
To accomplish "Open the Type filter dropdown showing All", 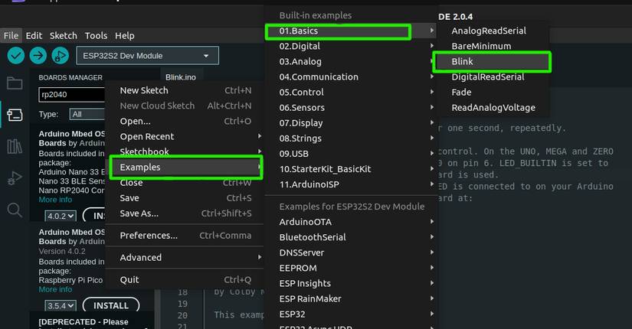I will point(87,114).
